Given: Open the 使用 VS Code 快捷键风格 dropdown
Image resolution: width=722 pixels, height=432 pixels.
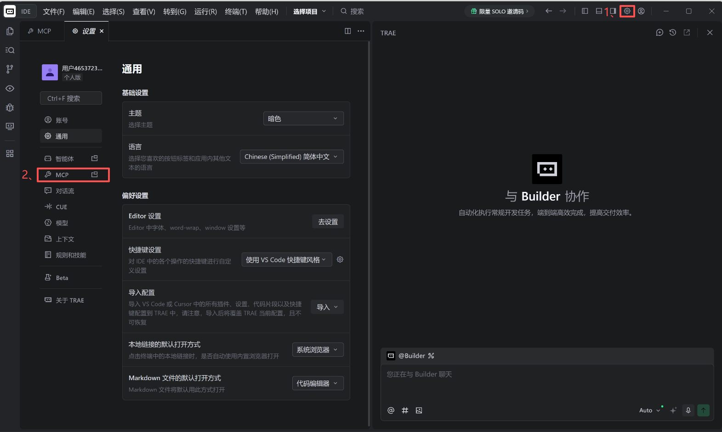Looking at the screenshot, I should [x=287, y=259].
